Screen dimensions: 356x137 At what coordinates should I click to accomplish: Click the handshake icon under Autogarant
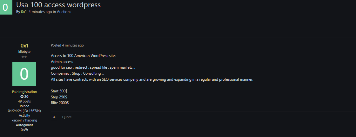click(26, 130)
